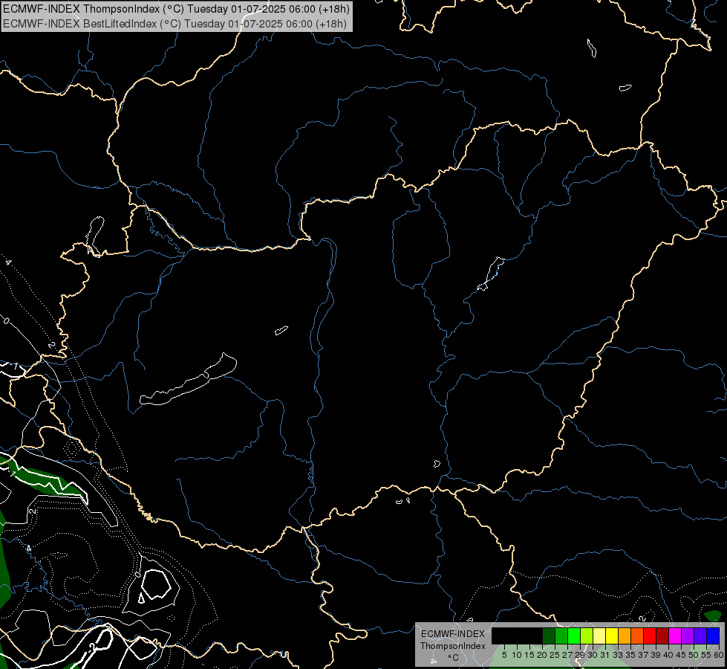Click the legend tick label 37
727x669 pixels.
tap(643, 655)
